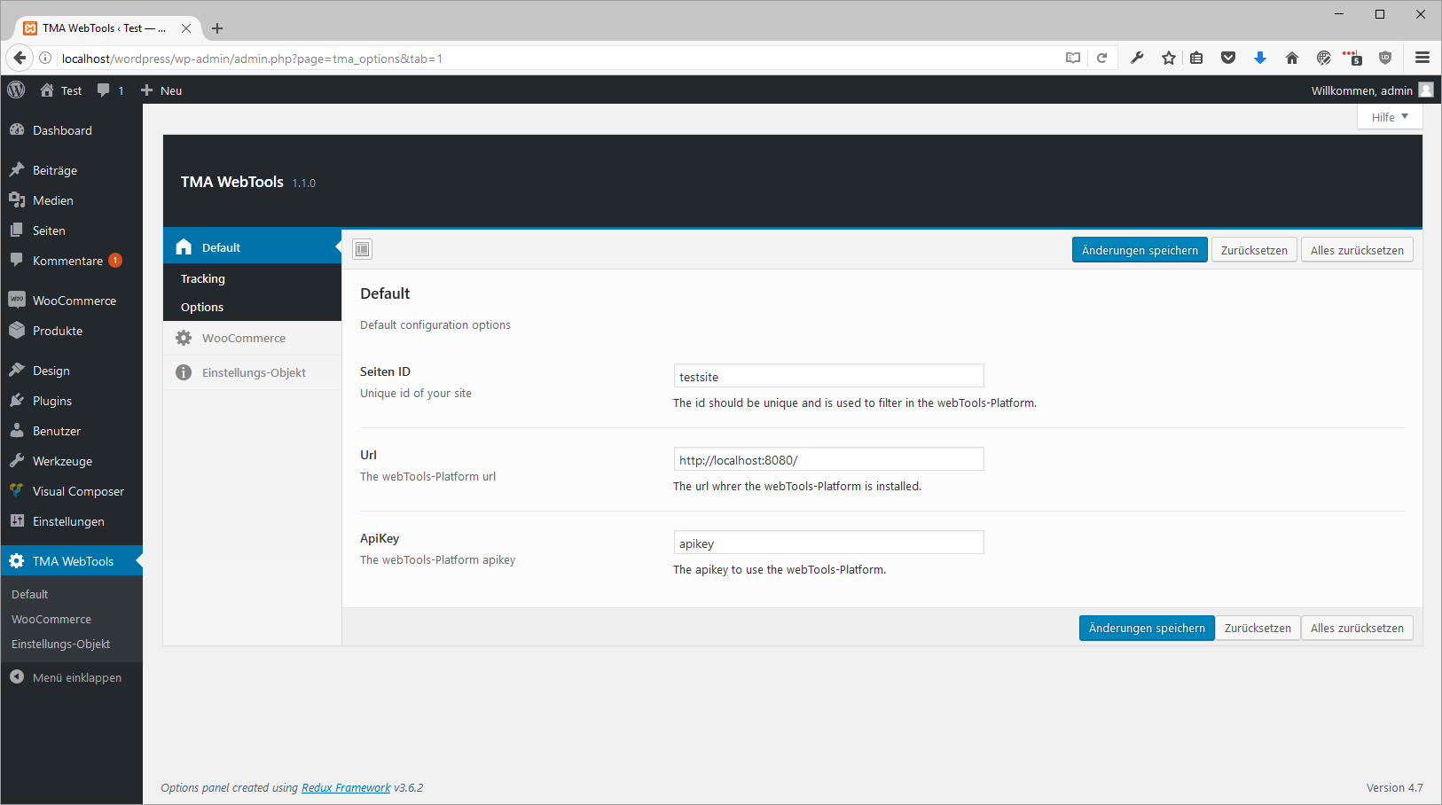Viewport: 1442px width, 805px height.
Task: Click bottom Änderungen speichern button
Action: [1147, 628]
